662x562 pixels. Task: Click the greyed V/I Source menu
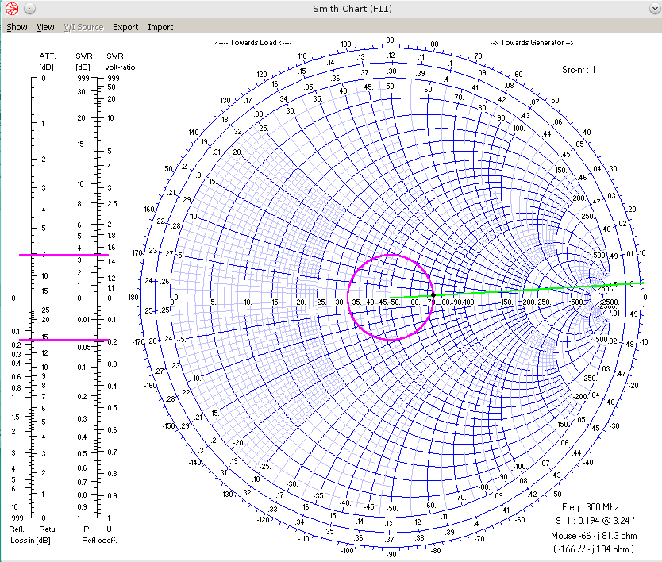pyautogui.click(x=83, y=27)
